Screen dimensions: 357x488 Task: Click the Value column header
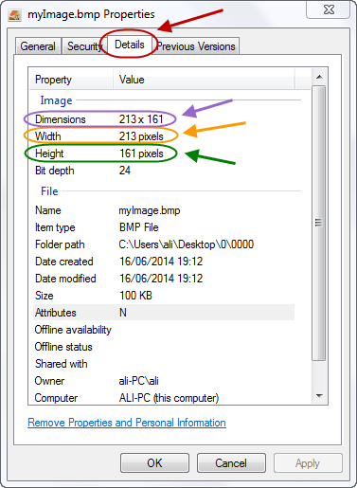[204, 80]
